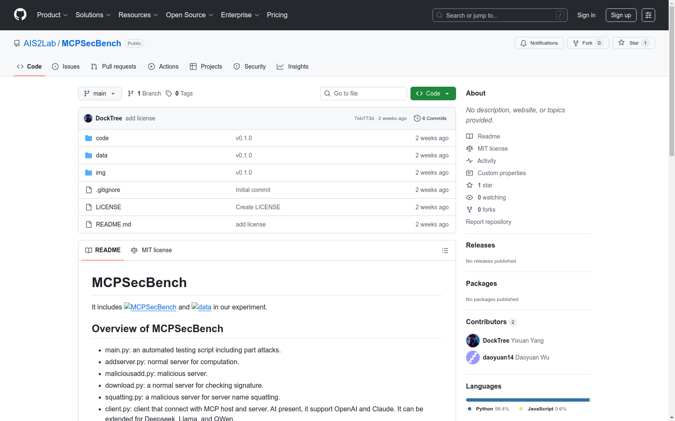Switch to the MIT license tab in README panel
The image size is (675, 421).
151,250
